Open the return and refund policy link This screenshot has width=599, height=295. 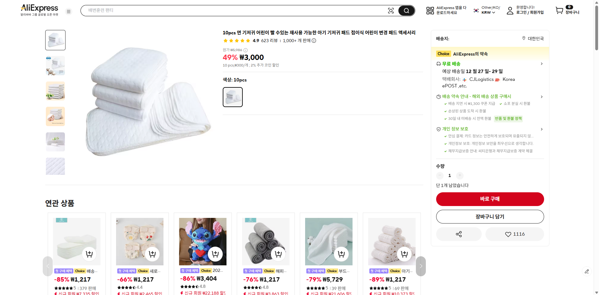508,119
